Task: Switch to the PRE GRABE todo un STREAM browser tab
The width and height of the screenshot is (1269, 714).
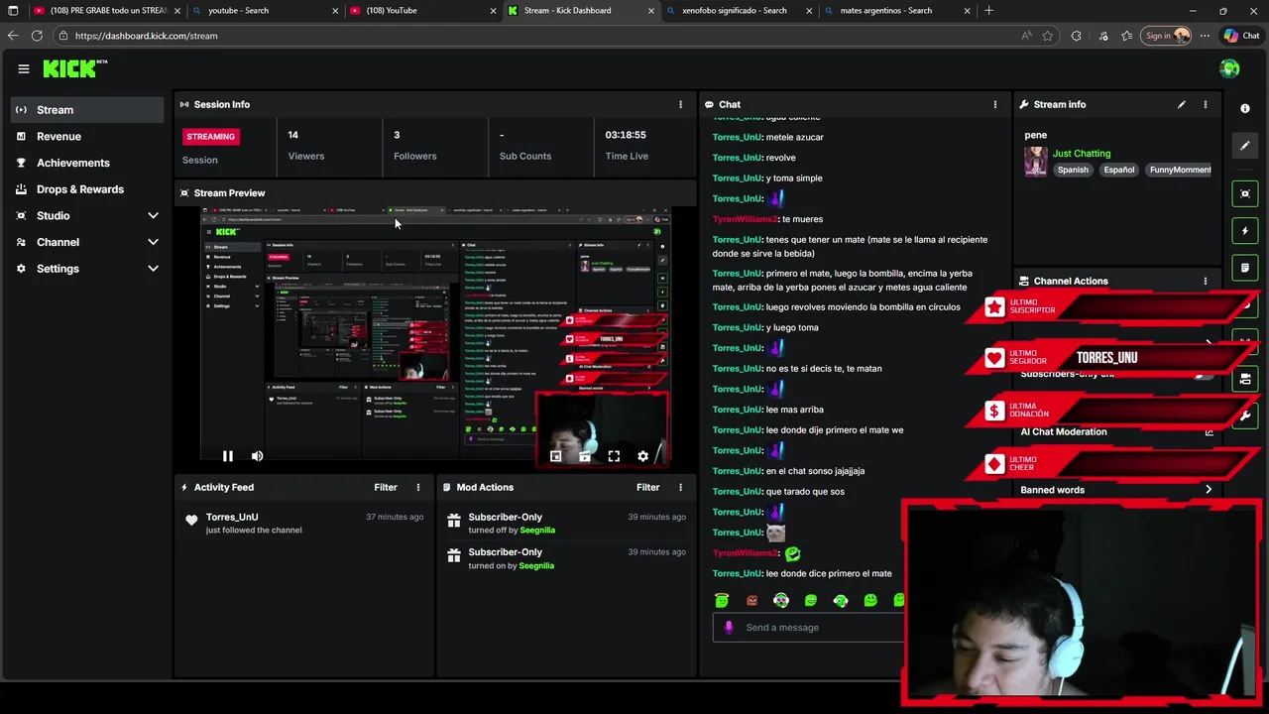Action: pyautogui.click(x=105, y=11)
